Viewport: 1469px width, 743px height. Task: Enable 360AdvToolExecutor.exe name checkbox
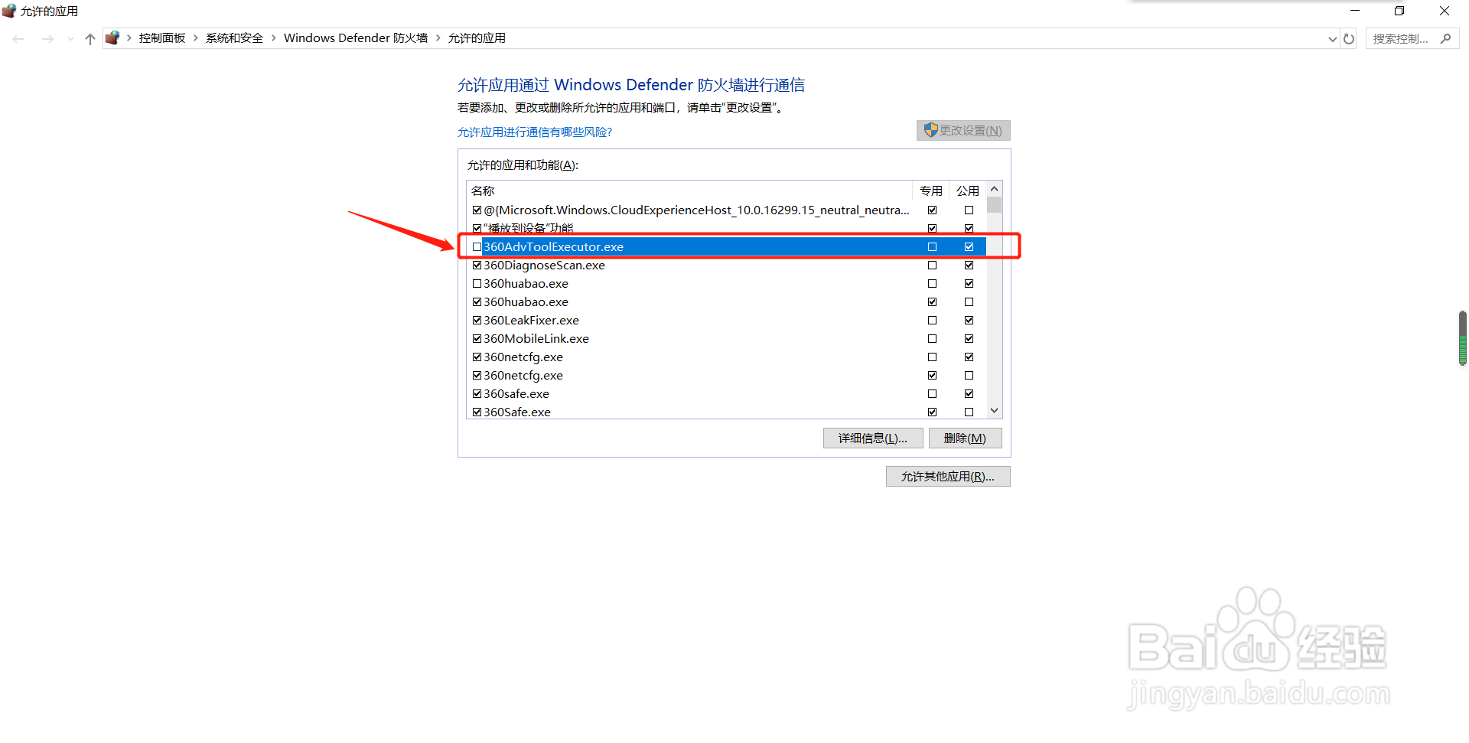click(x=477, y=247)
